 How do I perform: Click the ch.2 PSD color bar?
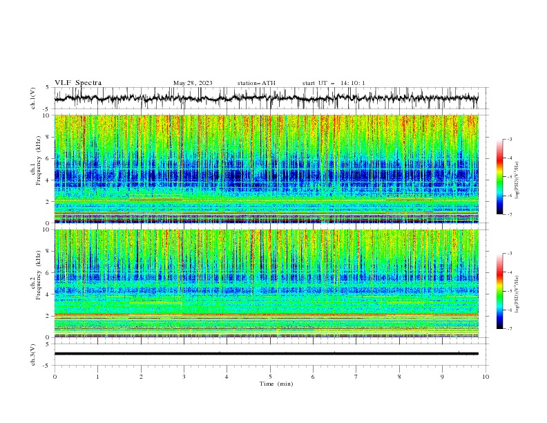499,291
